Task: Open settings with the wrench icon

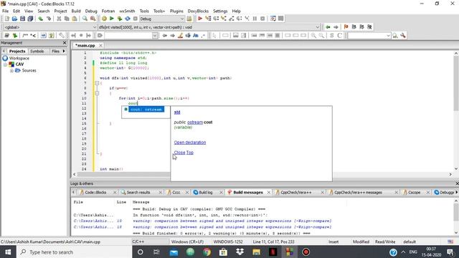Action: (403, 35)
